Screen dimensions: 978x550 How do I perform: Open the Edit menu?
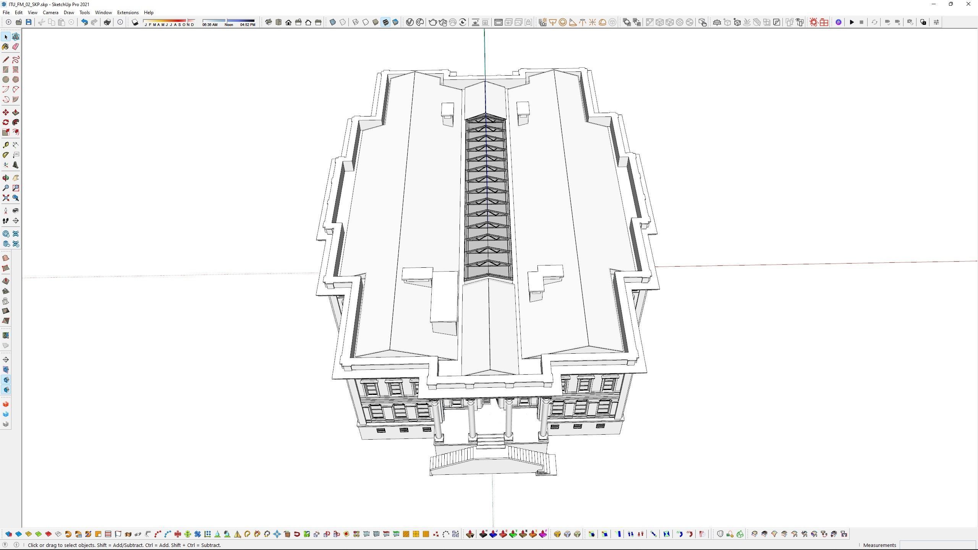19,13
